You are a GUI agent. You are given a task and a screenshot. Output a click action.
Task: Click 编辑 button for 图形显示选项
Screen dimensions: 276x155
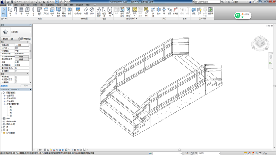click(x=22, y=60)
